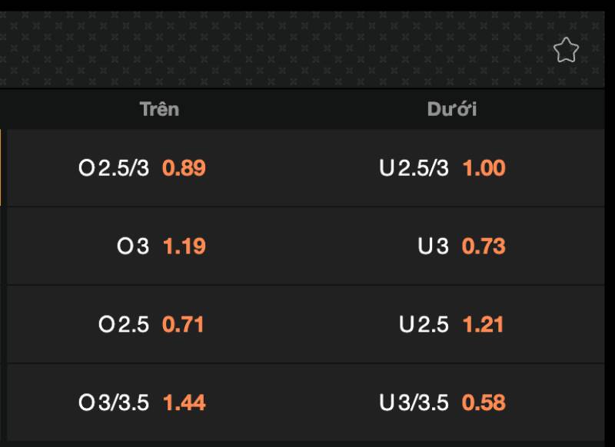Viewport: 615px width, 447px height.
Task: Tap the U3/3.5 line label
Action: click(414, 402)
